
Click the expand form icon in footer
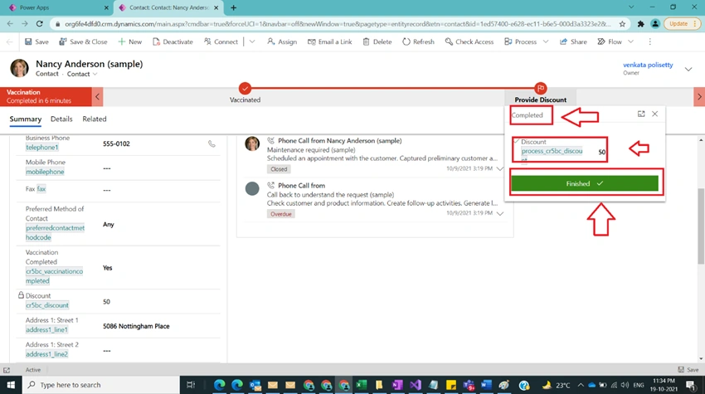(7, 370)
